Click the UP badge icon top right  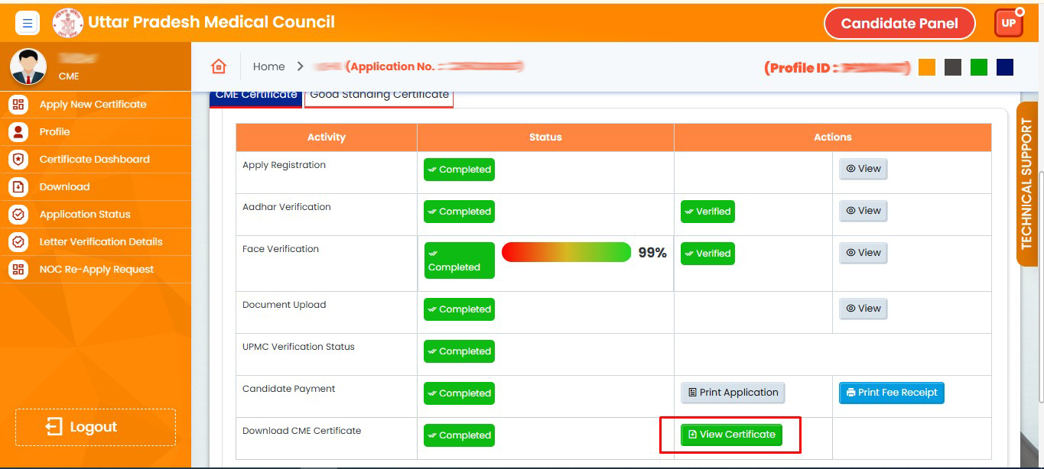point(1008,23)
